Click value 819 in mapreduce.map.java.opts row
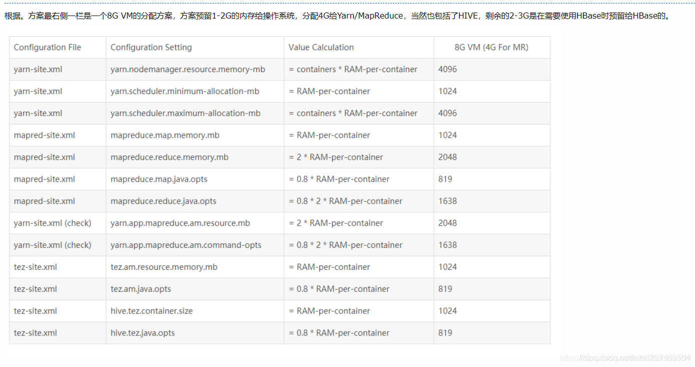The image size is (695, 367). pyautogui.click(x=445, y=179)
